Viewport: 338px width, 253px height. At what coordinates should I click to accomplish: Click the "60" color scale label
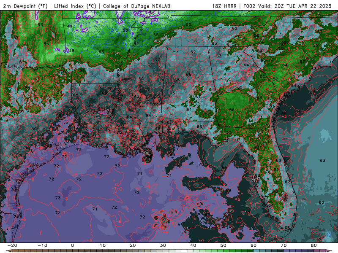click(253, 245)
